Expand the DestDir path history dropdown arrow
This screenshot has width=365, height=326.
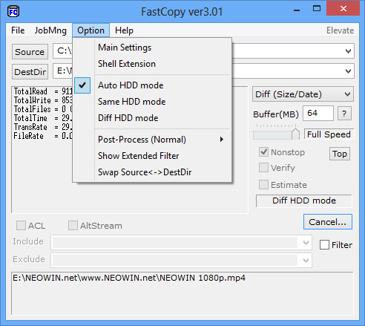click(348, 71)
